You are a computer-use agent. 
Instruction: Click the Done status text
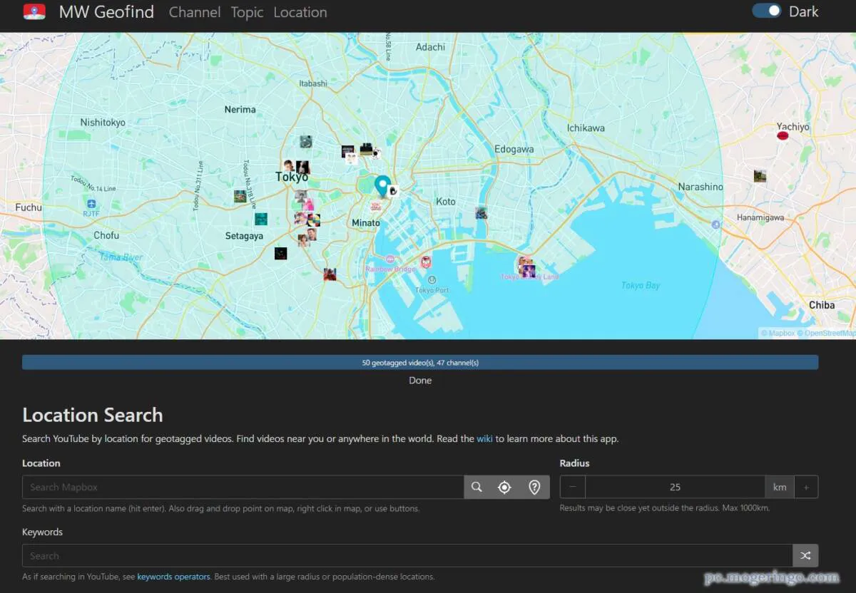(x=420, y=381)
